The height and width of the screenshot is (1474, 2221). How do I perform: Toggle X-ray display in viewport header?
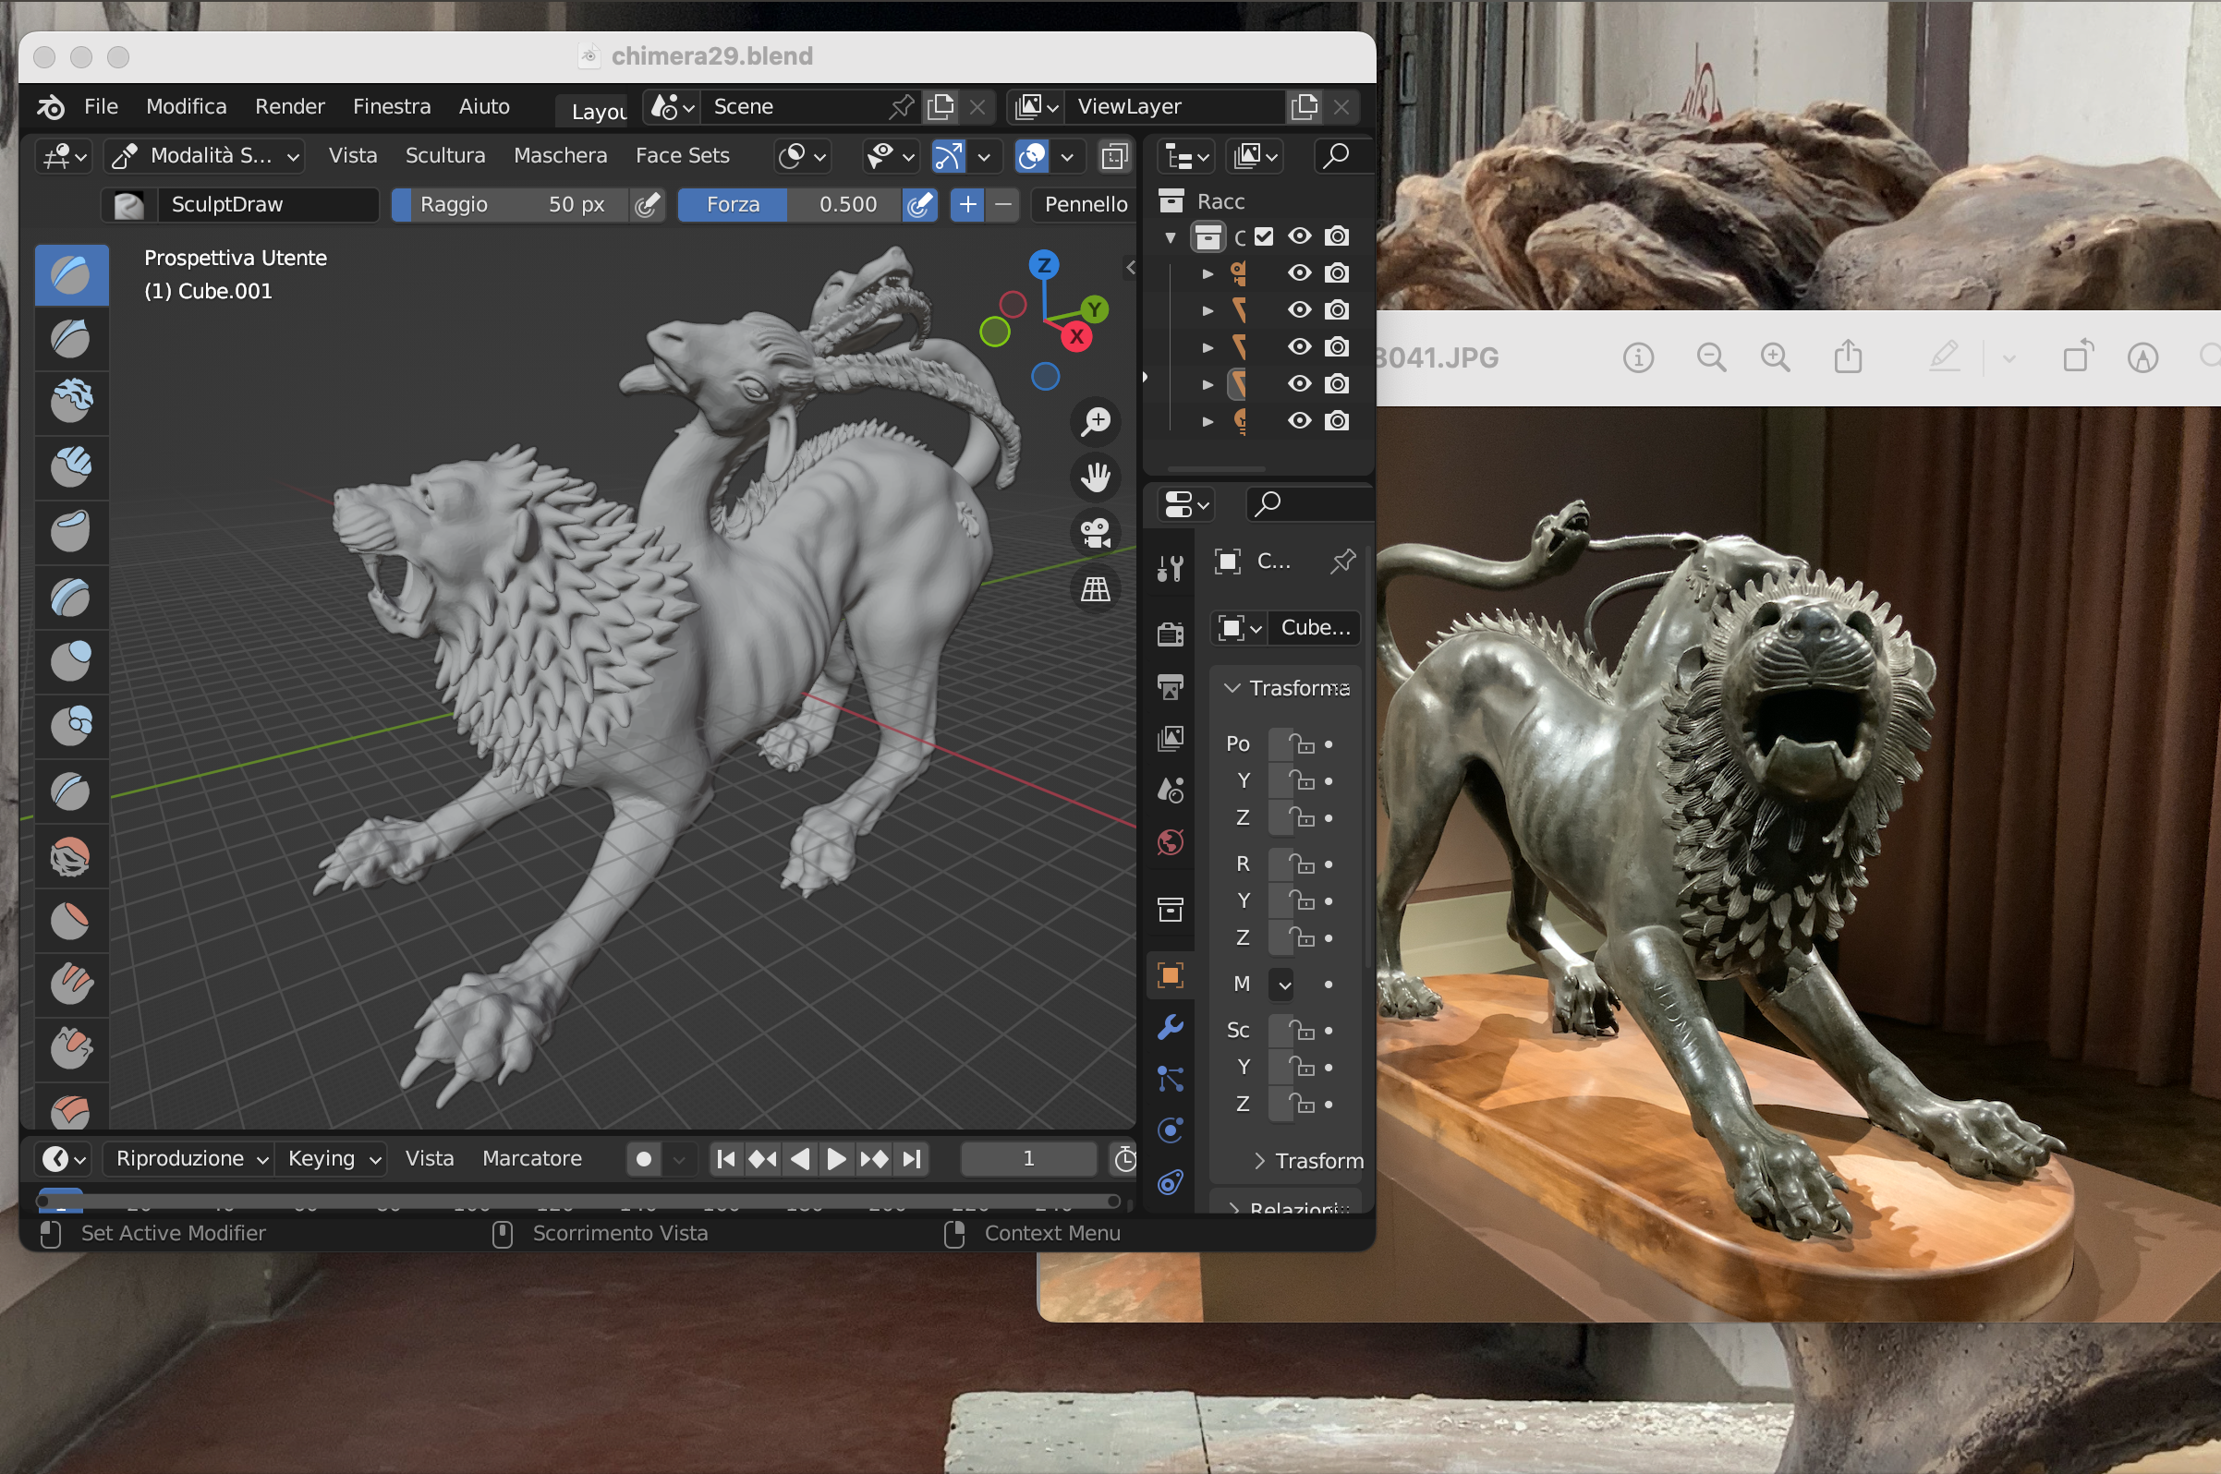tap(1115, 156)
